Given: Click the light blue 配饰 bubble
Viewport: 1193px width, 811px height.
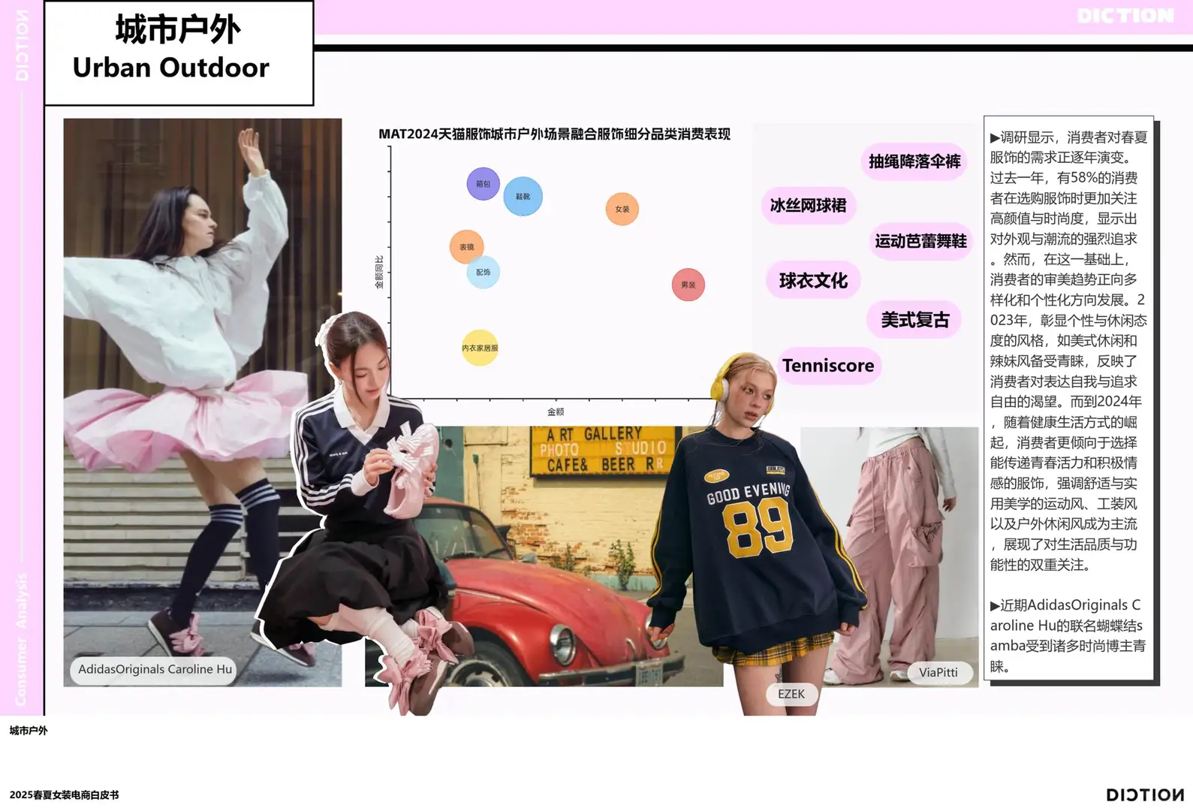Looking at the screenshot, I should 483,272.
